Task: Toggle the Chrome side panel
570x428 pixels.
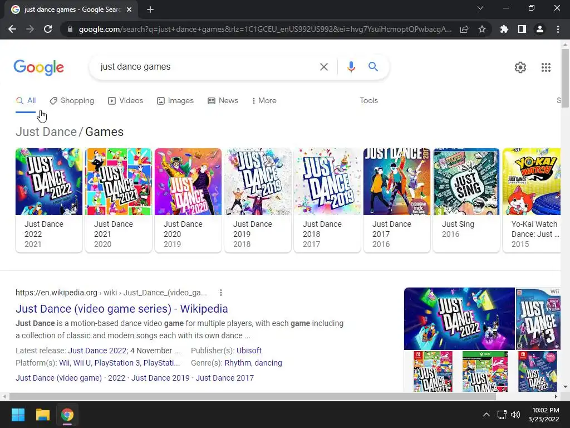Action: tap(522, 29)
